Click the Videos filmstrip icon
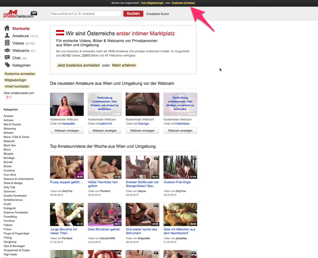318x258 pixels. 7,43
